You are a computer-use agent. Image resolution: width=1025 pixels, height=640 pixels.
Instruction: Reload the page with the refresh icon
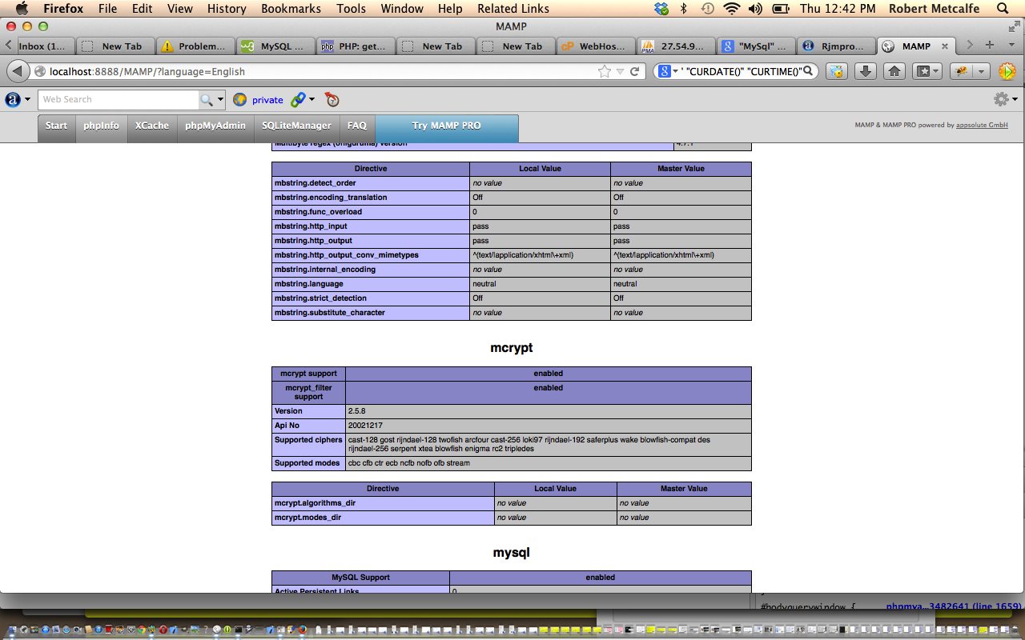635,71
